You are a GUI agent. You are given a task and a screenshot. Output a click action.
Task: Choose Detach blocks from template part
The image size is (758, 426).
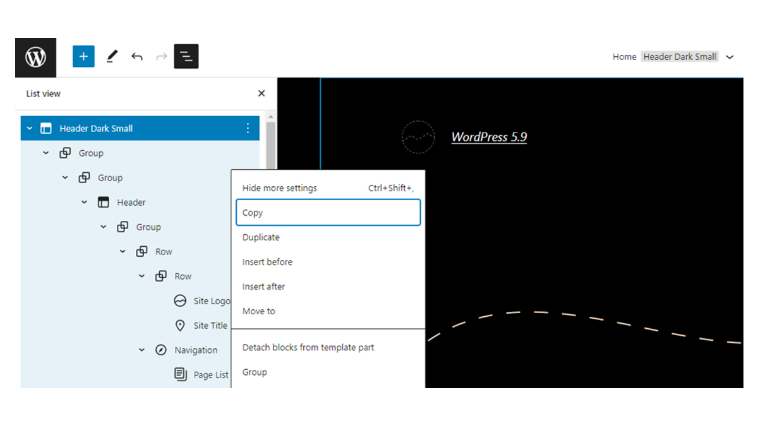coord(328,347)
